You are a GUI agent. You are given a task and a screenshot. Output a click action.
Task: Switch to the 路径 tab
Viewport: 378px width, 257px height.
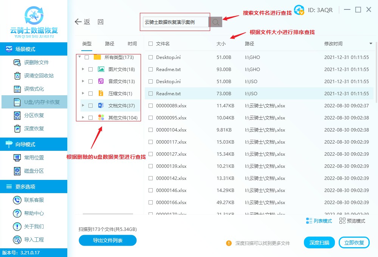click(109, 43)
